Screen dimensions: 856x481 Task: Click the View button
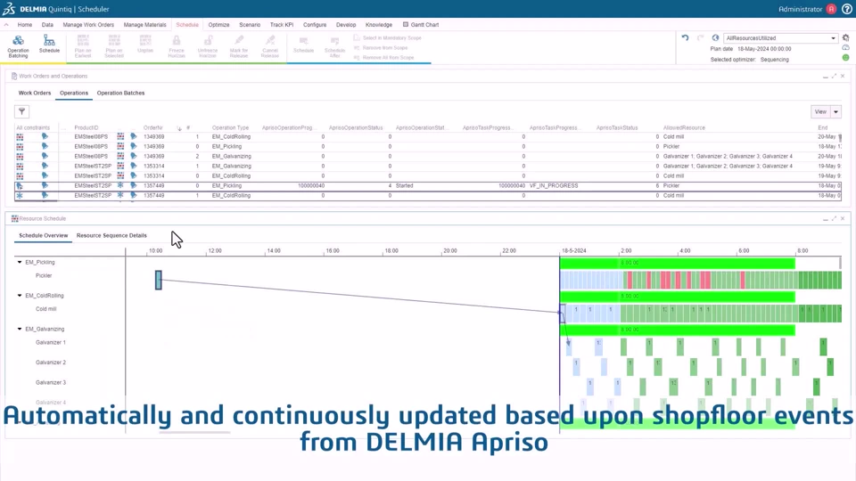pyautogui.click(x=820, y=112)
